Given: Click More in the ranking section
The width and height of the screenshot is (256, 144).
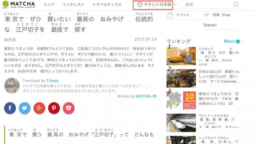Looking at the screenshot, I should (229, 41).
